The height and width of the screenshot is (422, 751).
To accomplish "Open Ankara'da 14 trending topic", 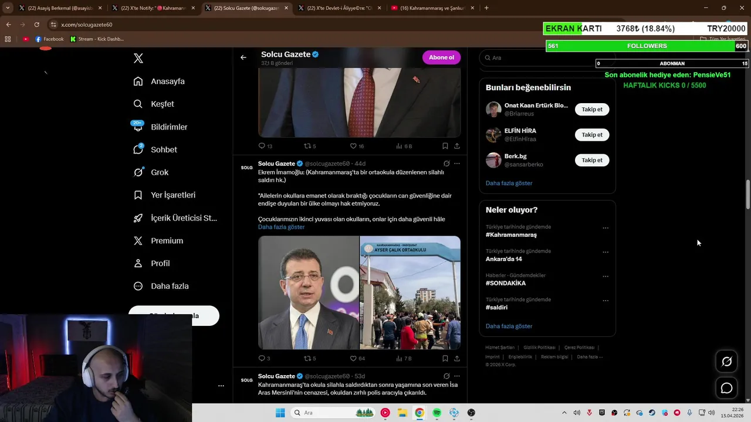I will click(x=503, y=258).
